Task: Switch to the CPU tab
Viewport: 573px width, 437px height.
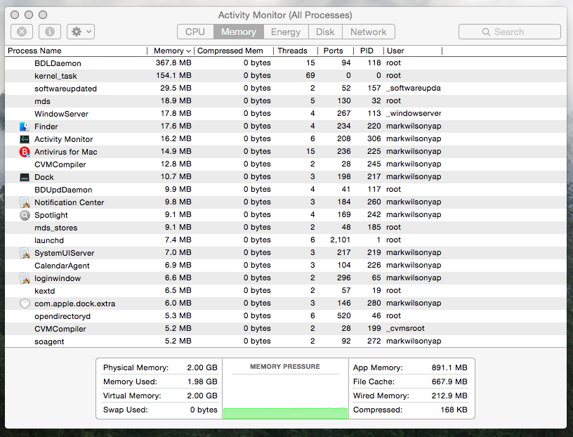Action: click(x=195, y=32)
